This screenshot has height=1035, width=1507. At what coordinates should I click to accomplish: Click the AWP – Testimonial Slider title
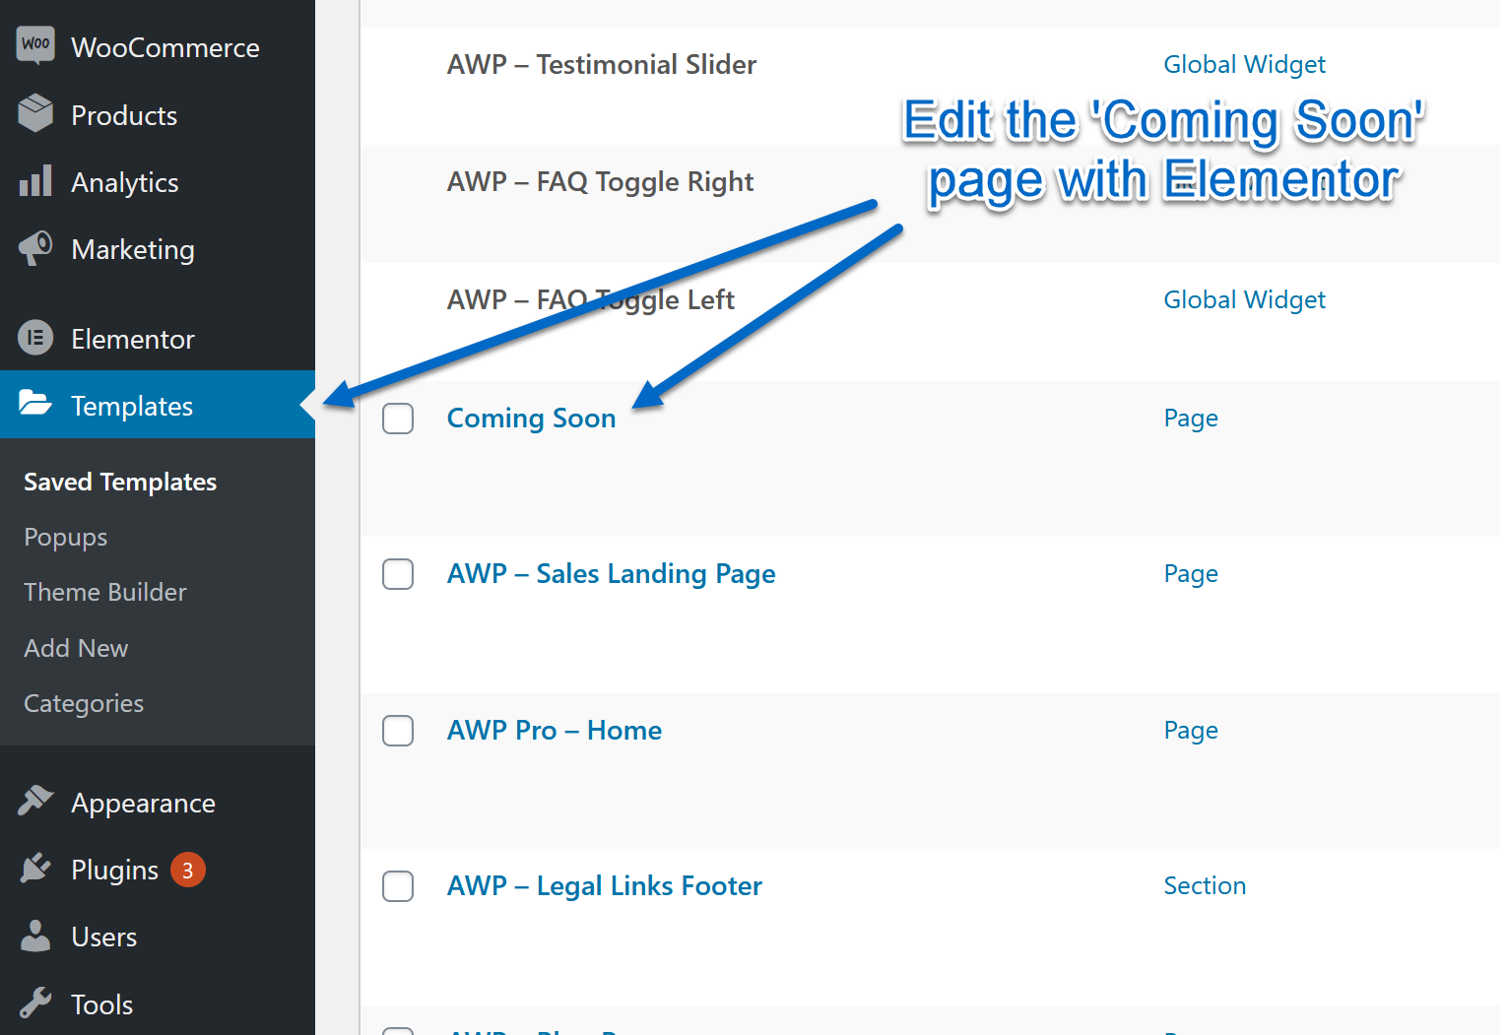click(x=602, y=65)
